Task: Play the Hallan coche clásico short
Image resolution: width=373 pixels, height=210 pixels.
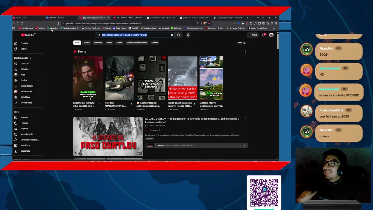Action: coord(183,78)
